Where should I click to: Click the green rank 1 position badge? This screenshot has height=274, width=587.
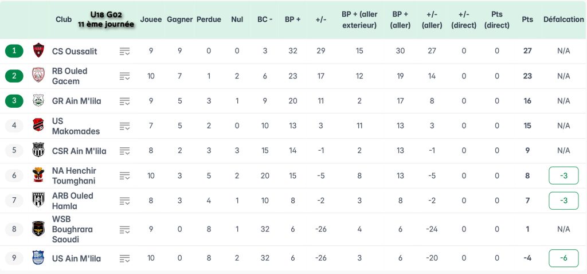pyautogui.click(x=14, y=51)
